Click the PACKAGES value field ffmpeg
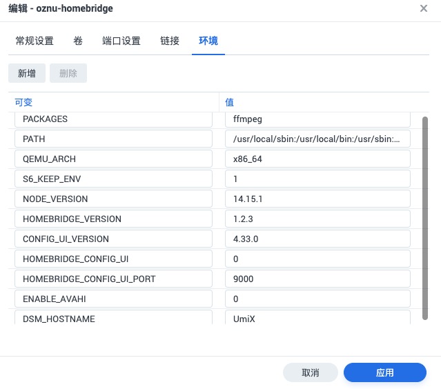 point(317,119)
